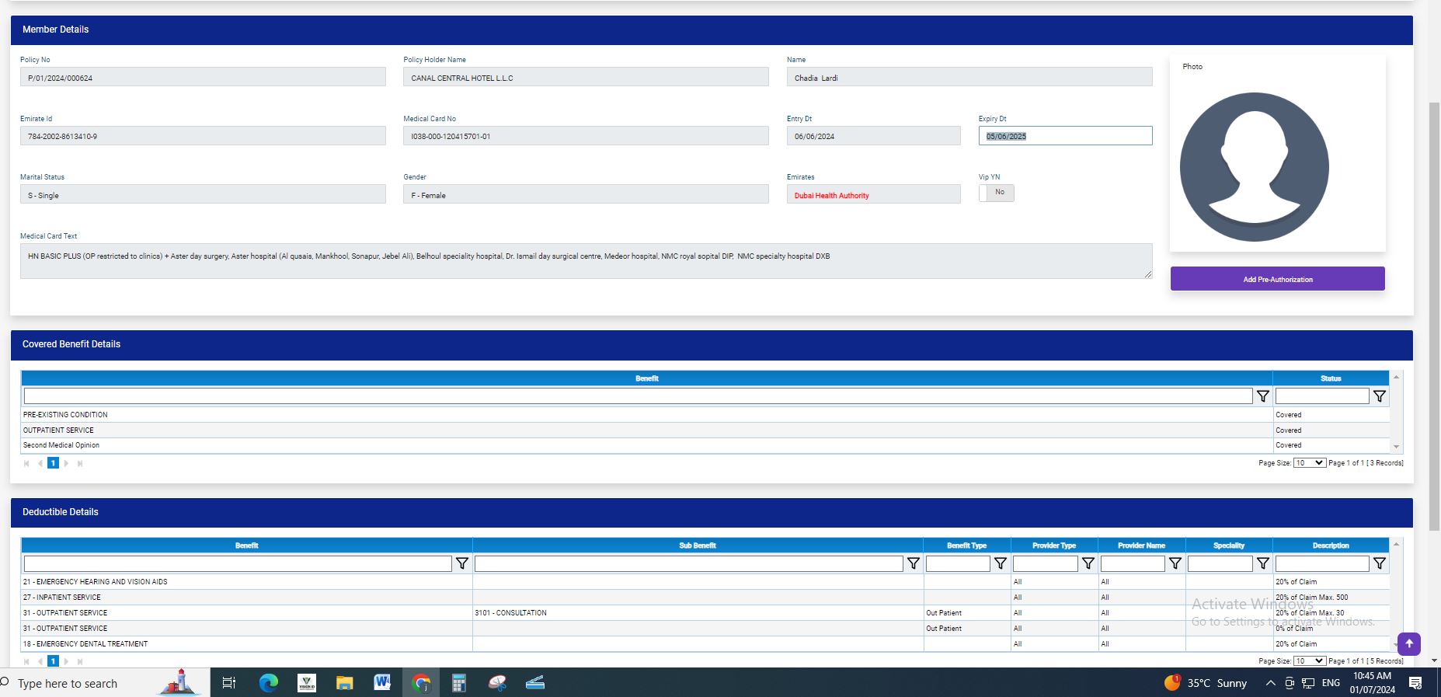Click filter icon for Covered Benefit column

1262,396
